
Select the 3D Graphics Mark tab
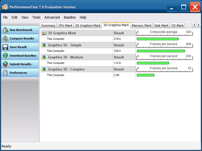point(116,25)
